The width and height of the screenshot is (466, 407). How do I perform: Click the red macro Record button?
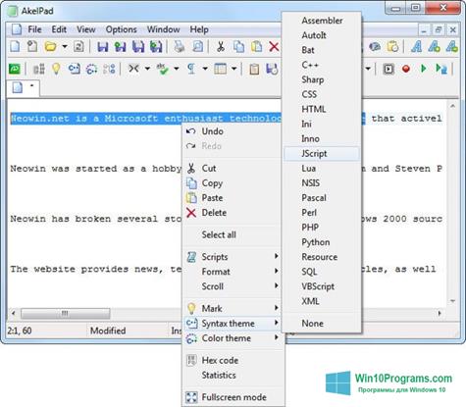click(x=406, y=69)
